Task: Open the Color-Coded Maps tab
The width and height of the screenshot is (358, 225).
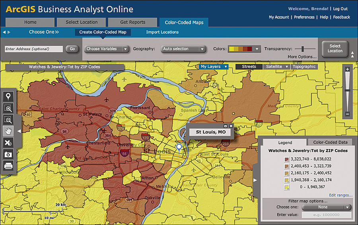Action: click(184, 23)
